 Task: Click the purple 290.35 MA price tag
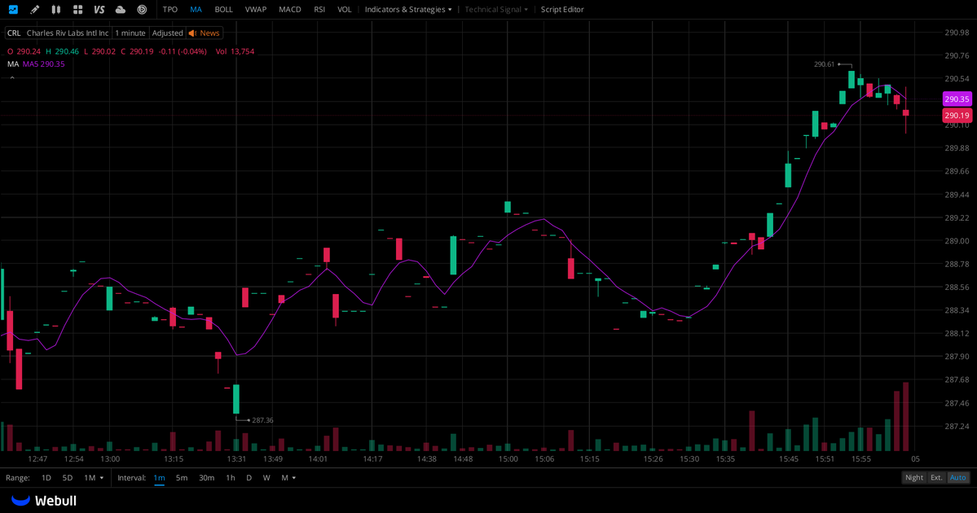957,99
